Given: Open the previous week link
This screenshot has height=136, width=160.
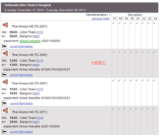Looking at the screenshot, I should (x=101, y=18).
